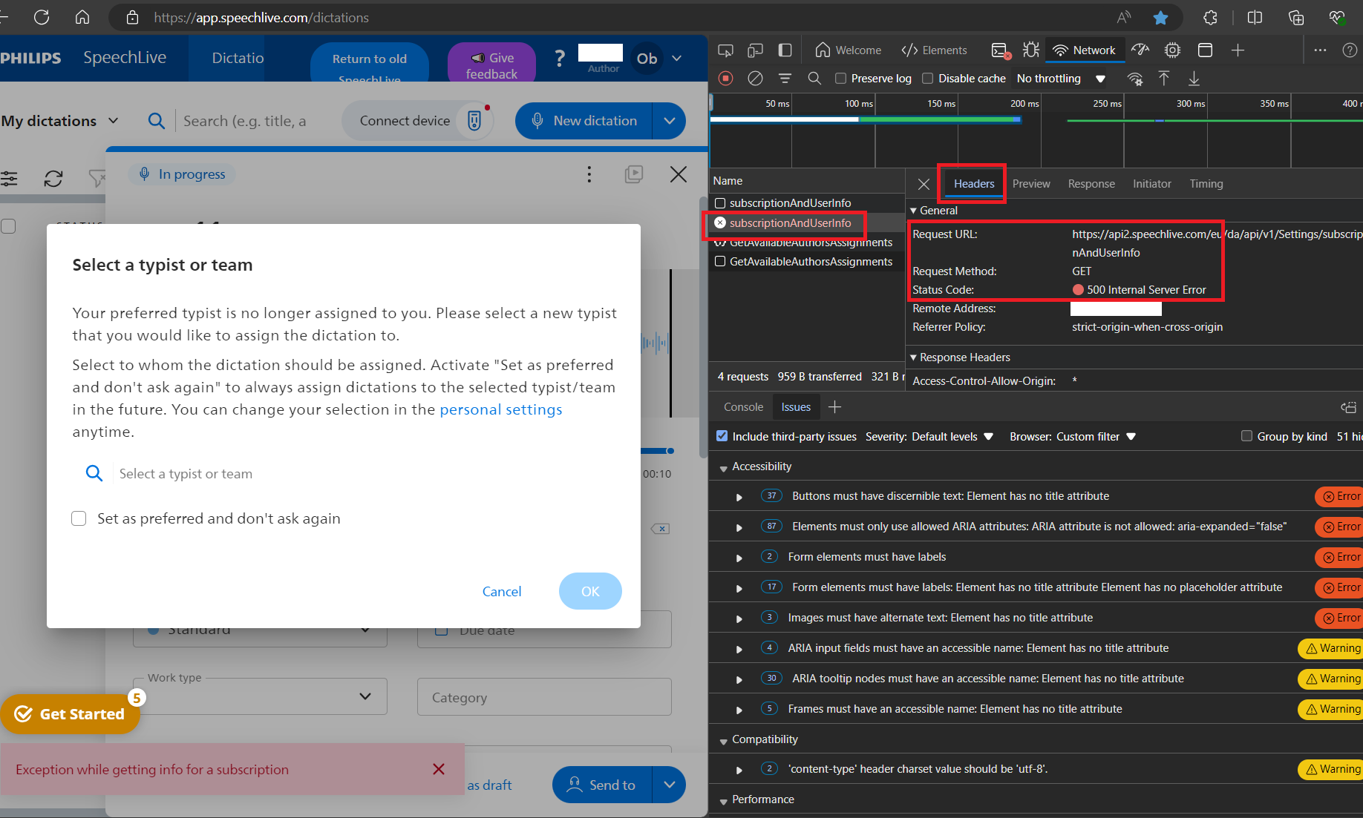The width and height of the screenshot is (1363, 818).
Task: Open the Console drawer tab
Action: pyautogui.click(x=743, y=407)
